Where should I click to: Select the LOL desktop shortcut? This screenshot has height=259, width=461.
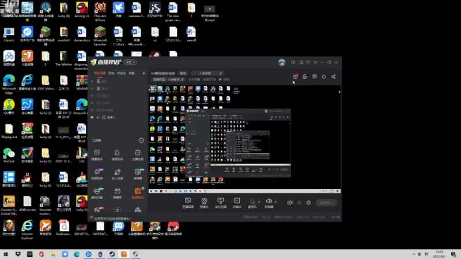(82, 155)
